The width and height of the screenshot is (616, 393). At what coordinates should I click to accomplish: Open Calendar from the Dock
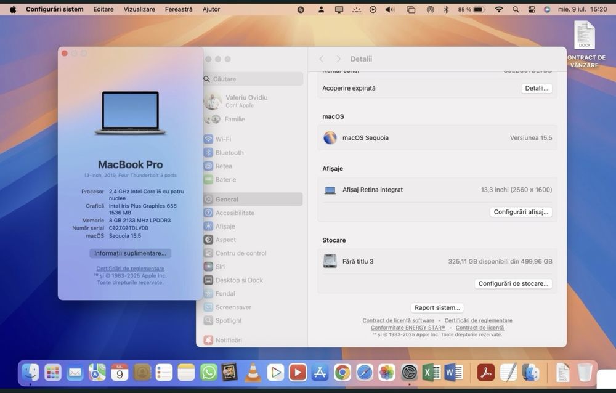[120, 372]
